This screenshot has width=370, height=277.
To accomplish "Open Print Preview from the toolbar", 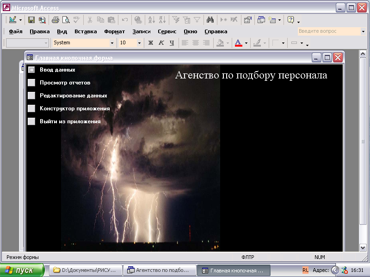I will click(x=66, y=20).
